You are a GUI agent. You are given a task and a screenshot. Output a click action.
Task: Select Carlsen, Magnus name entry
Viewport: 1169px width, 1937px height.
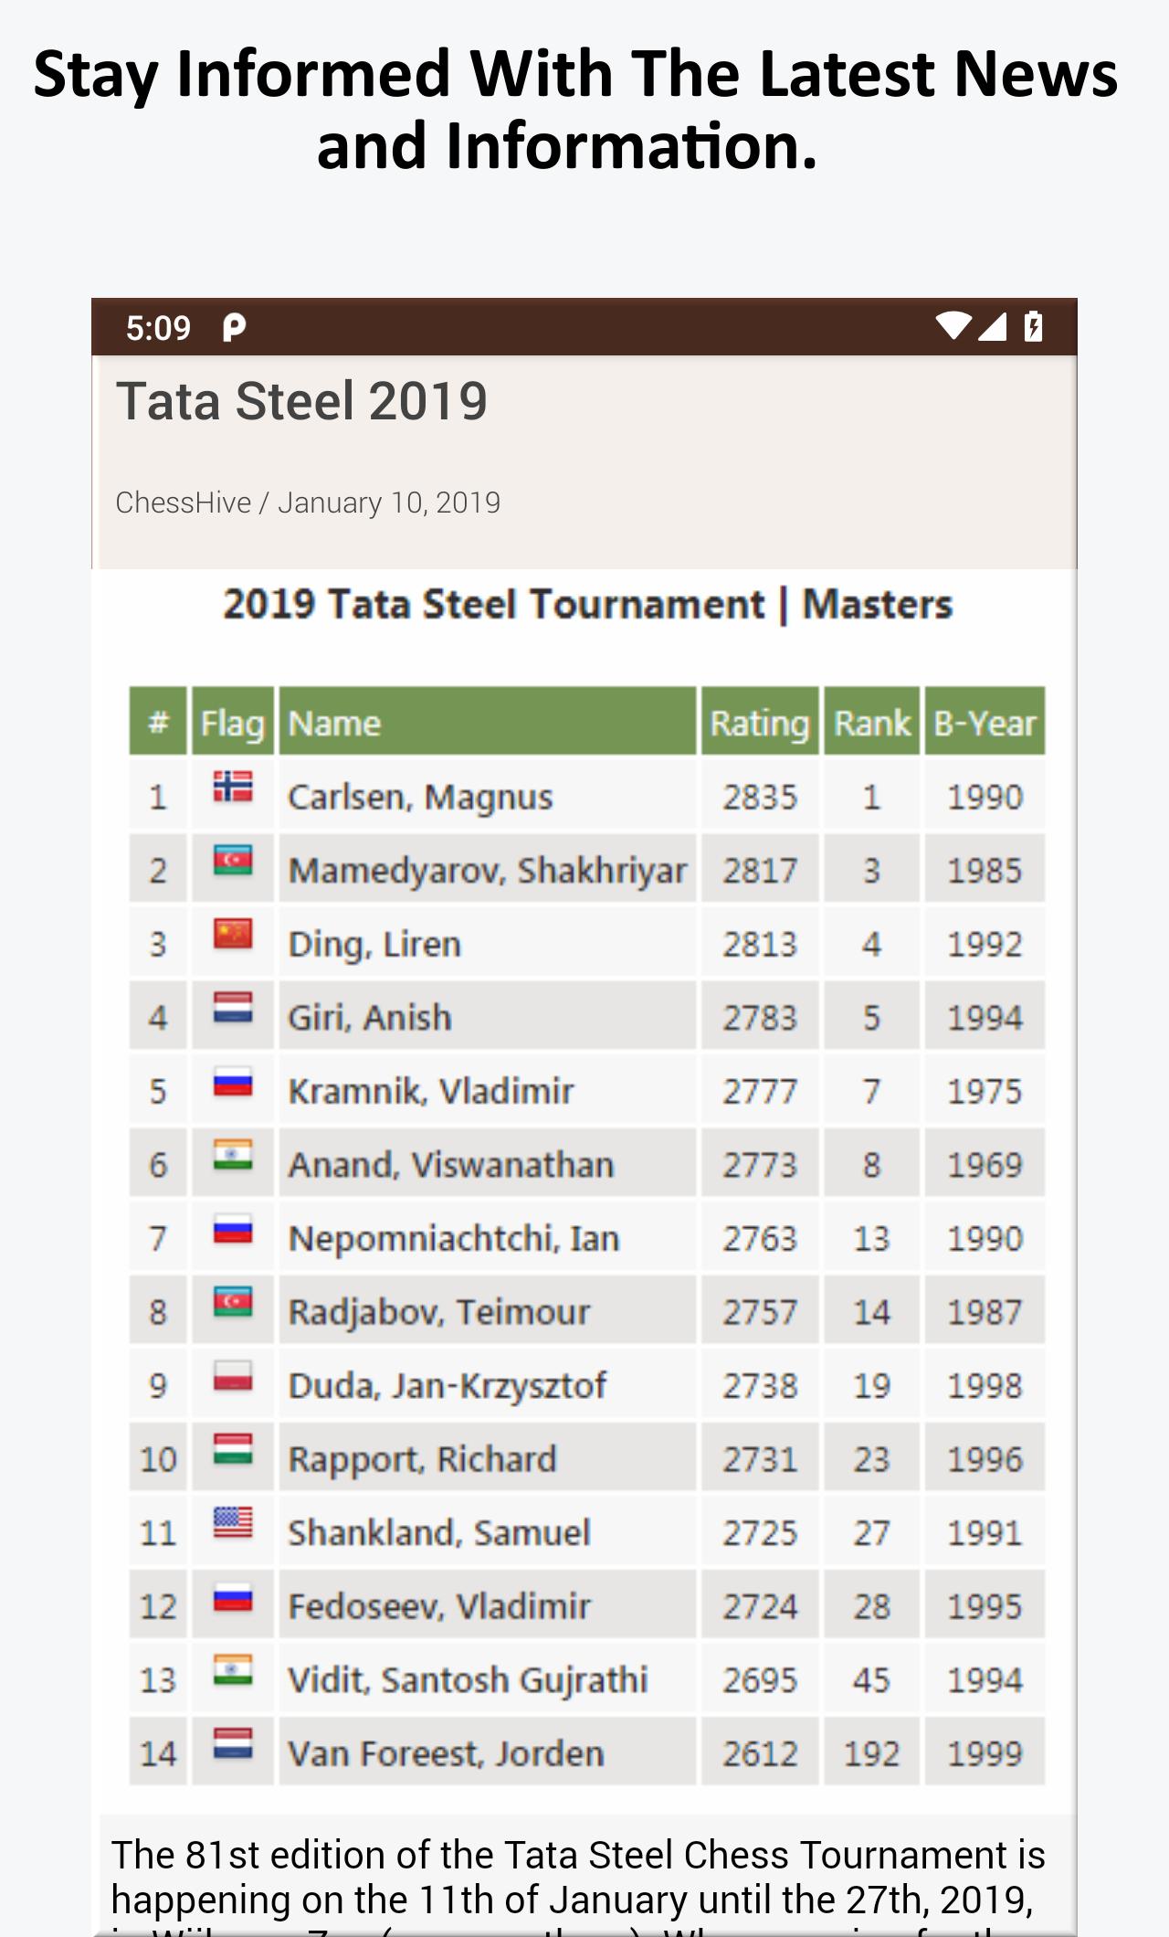click(x=420, y=797)
